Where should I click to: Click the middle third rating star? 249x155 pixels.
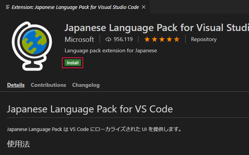pos(162,39)
